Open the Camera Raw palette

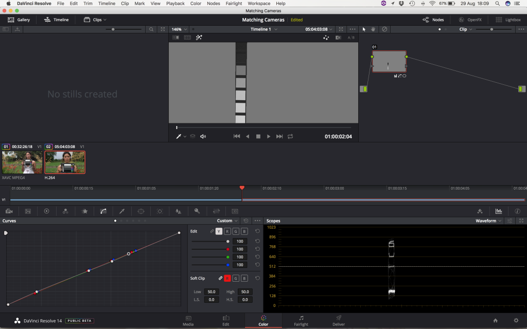pyautogui.click(x=9, y=211)
